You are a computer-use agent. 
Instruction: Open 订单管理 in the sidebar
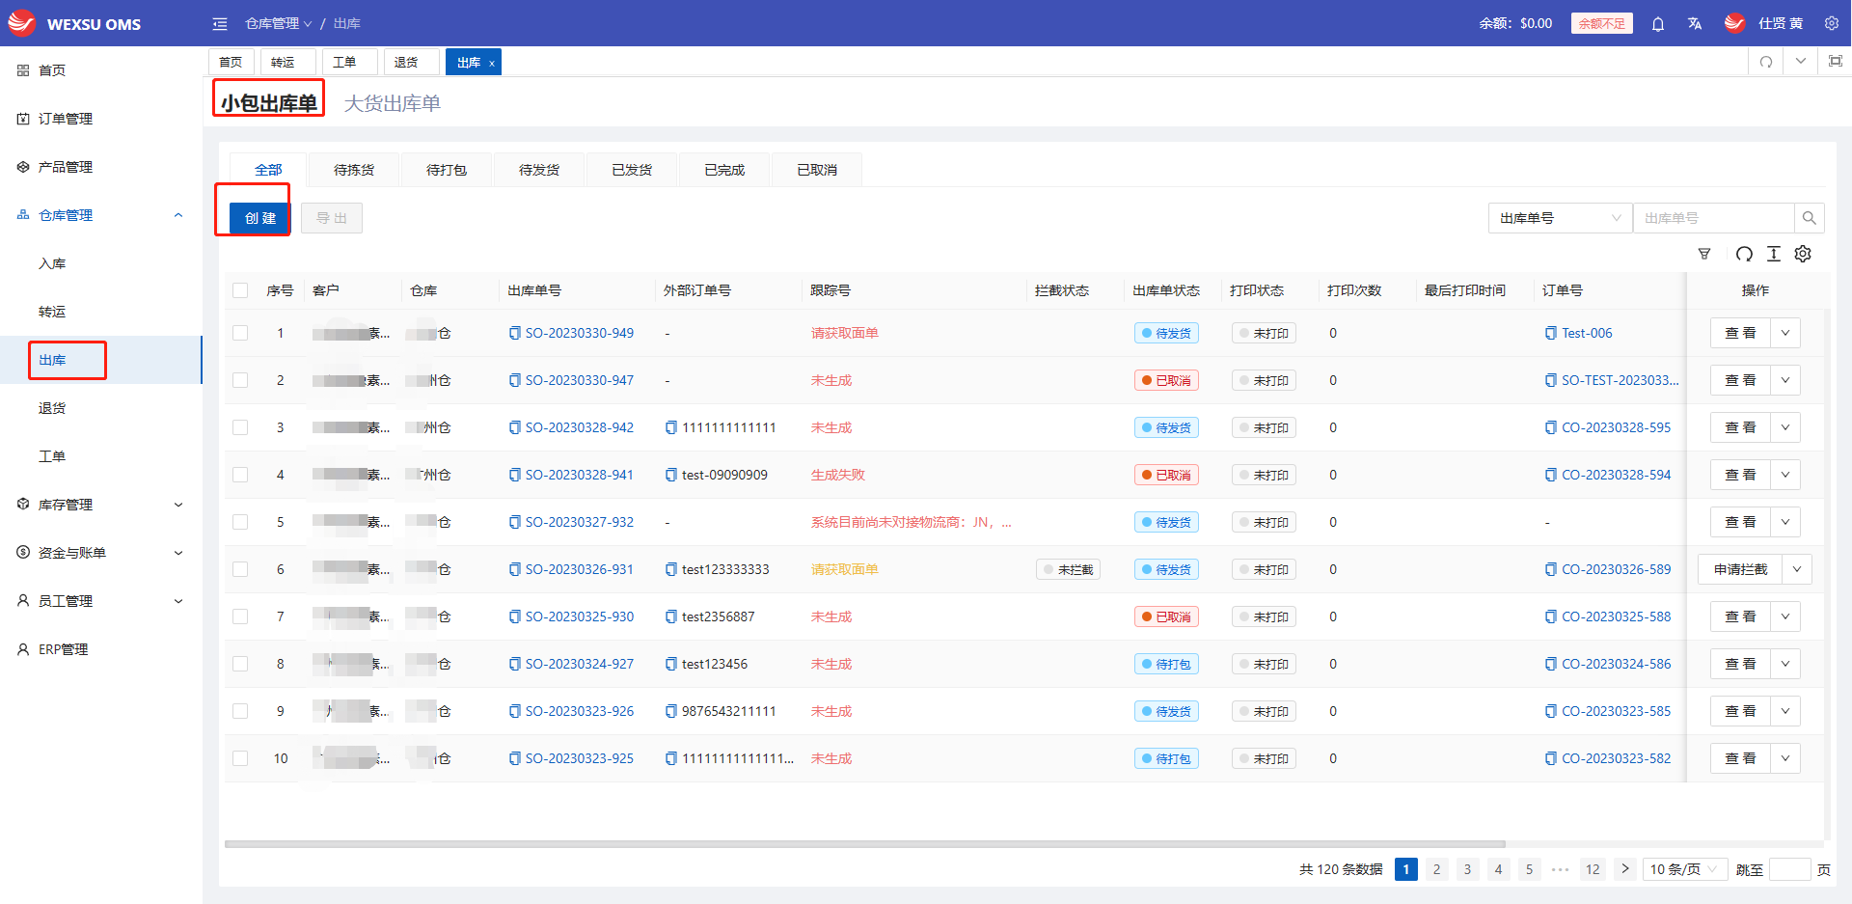(x=66, y=119)
